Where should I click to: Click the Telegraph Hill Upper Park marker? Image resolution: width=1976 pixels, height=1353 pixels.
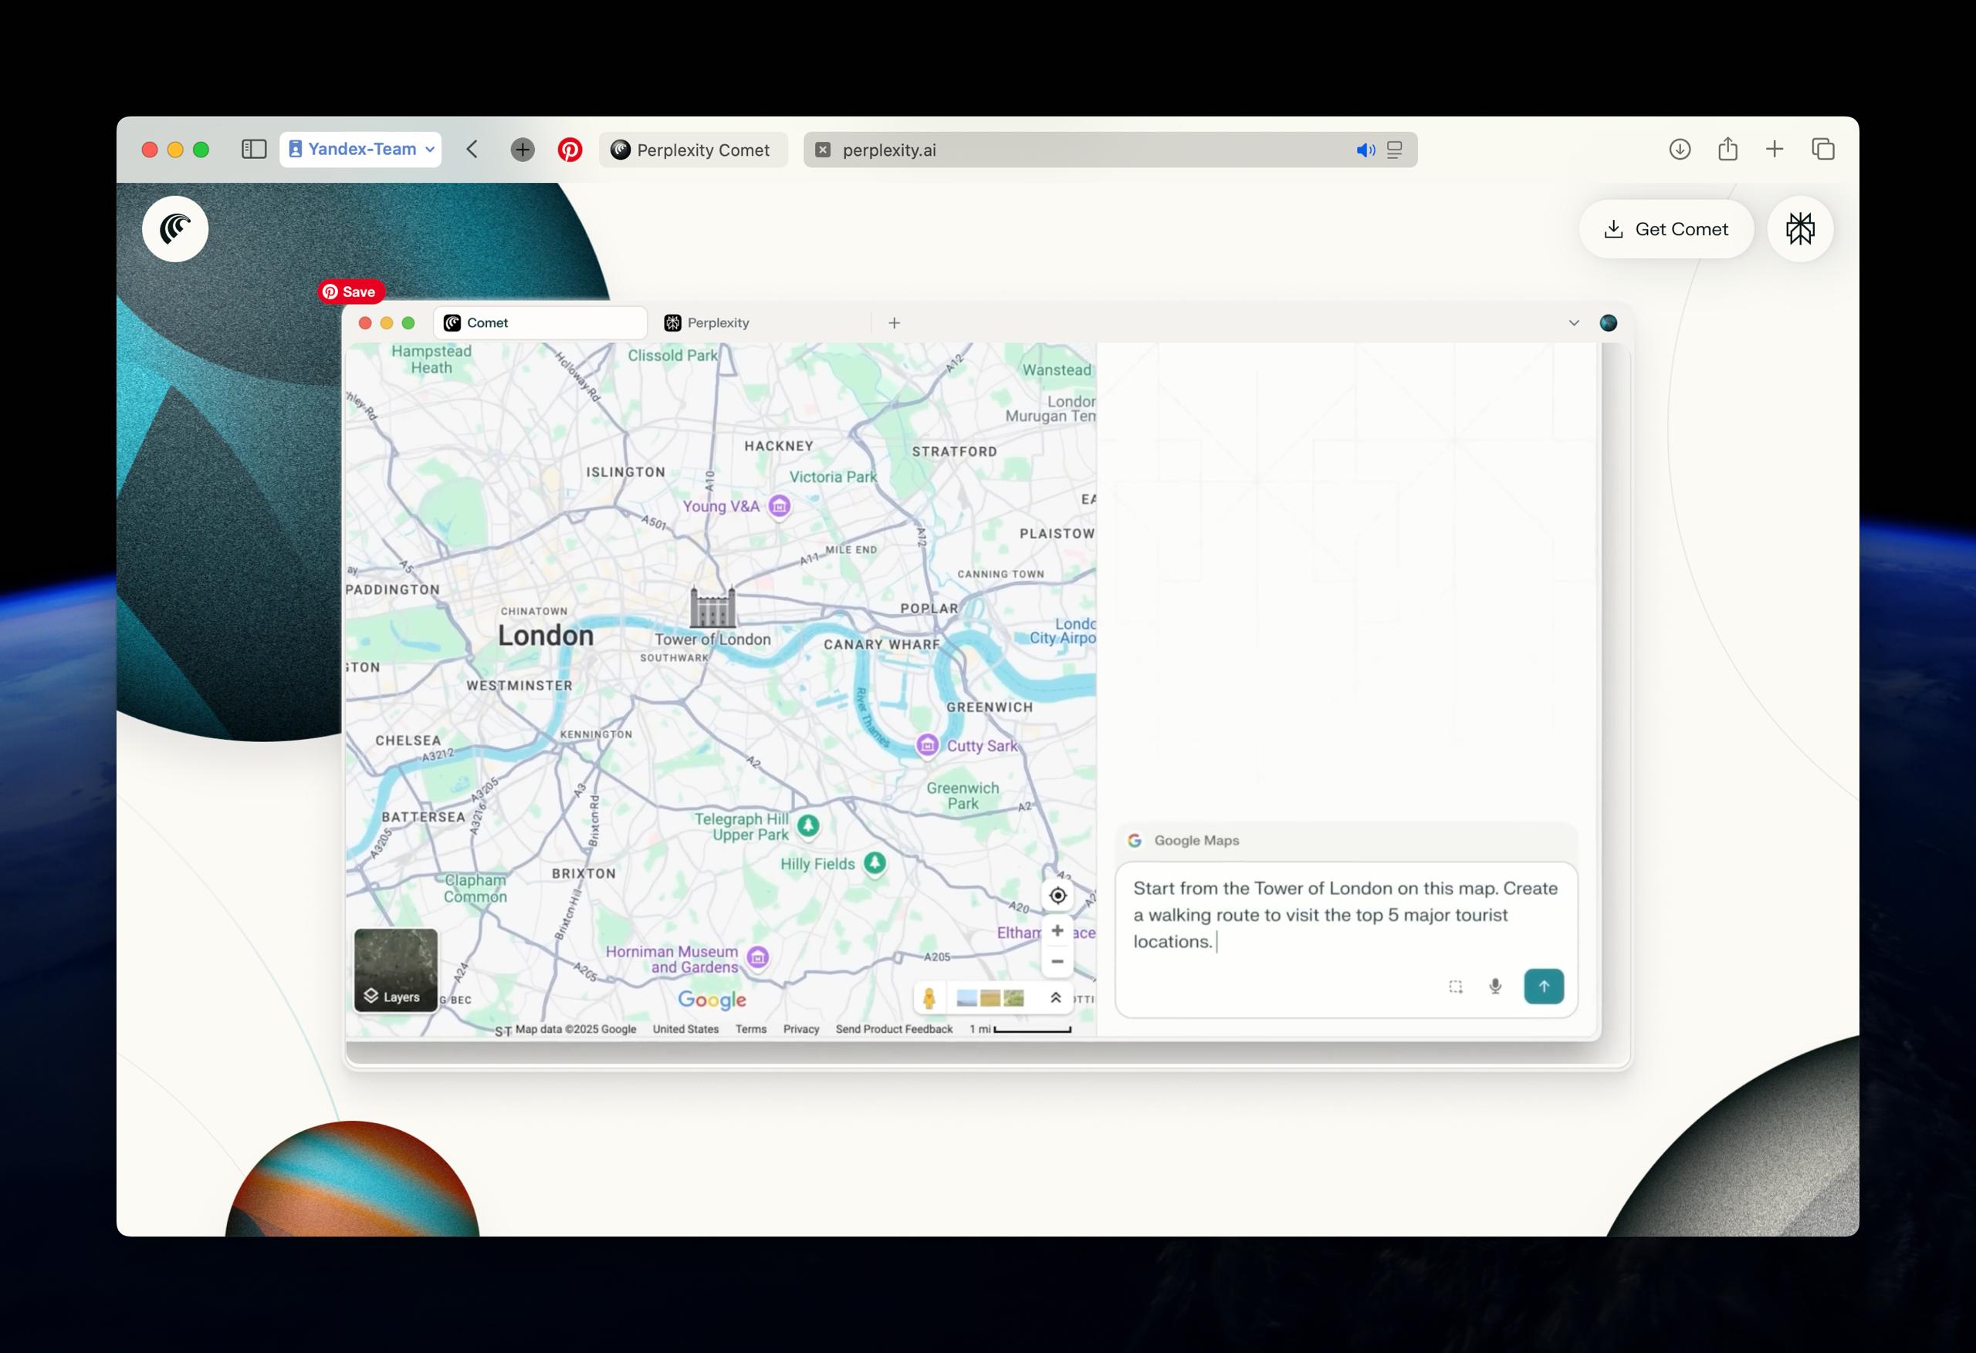807,825
